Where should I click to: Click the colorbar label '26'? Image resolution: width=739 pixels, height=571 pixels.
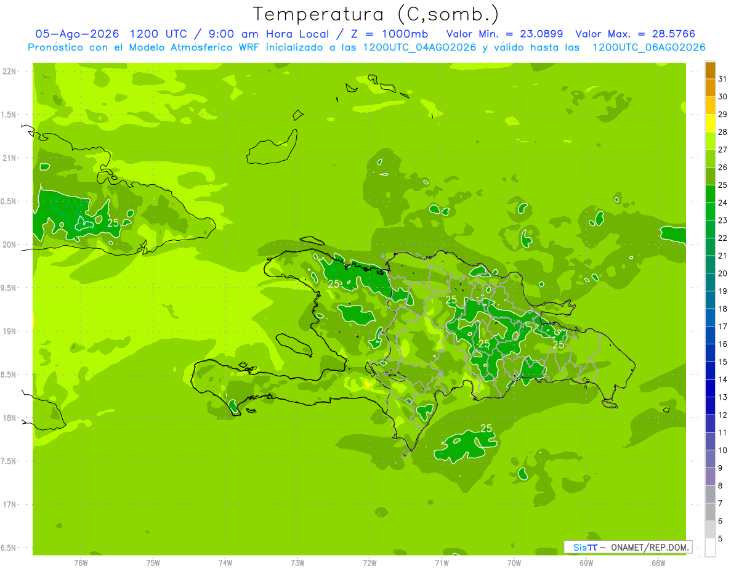tap(723, 168)
